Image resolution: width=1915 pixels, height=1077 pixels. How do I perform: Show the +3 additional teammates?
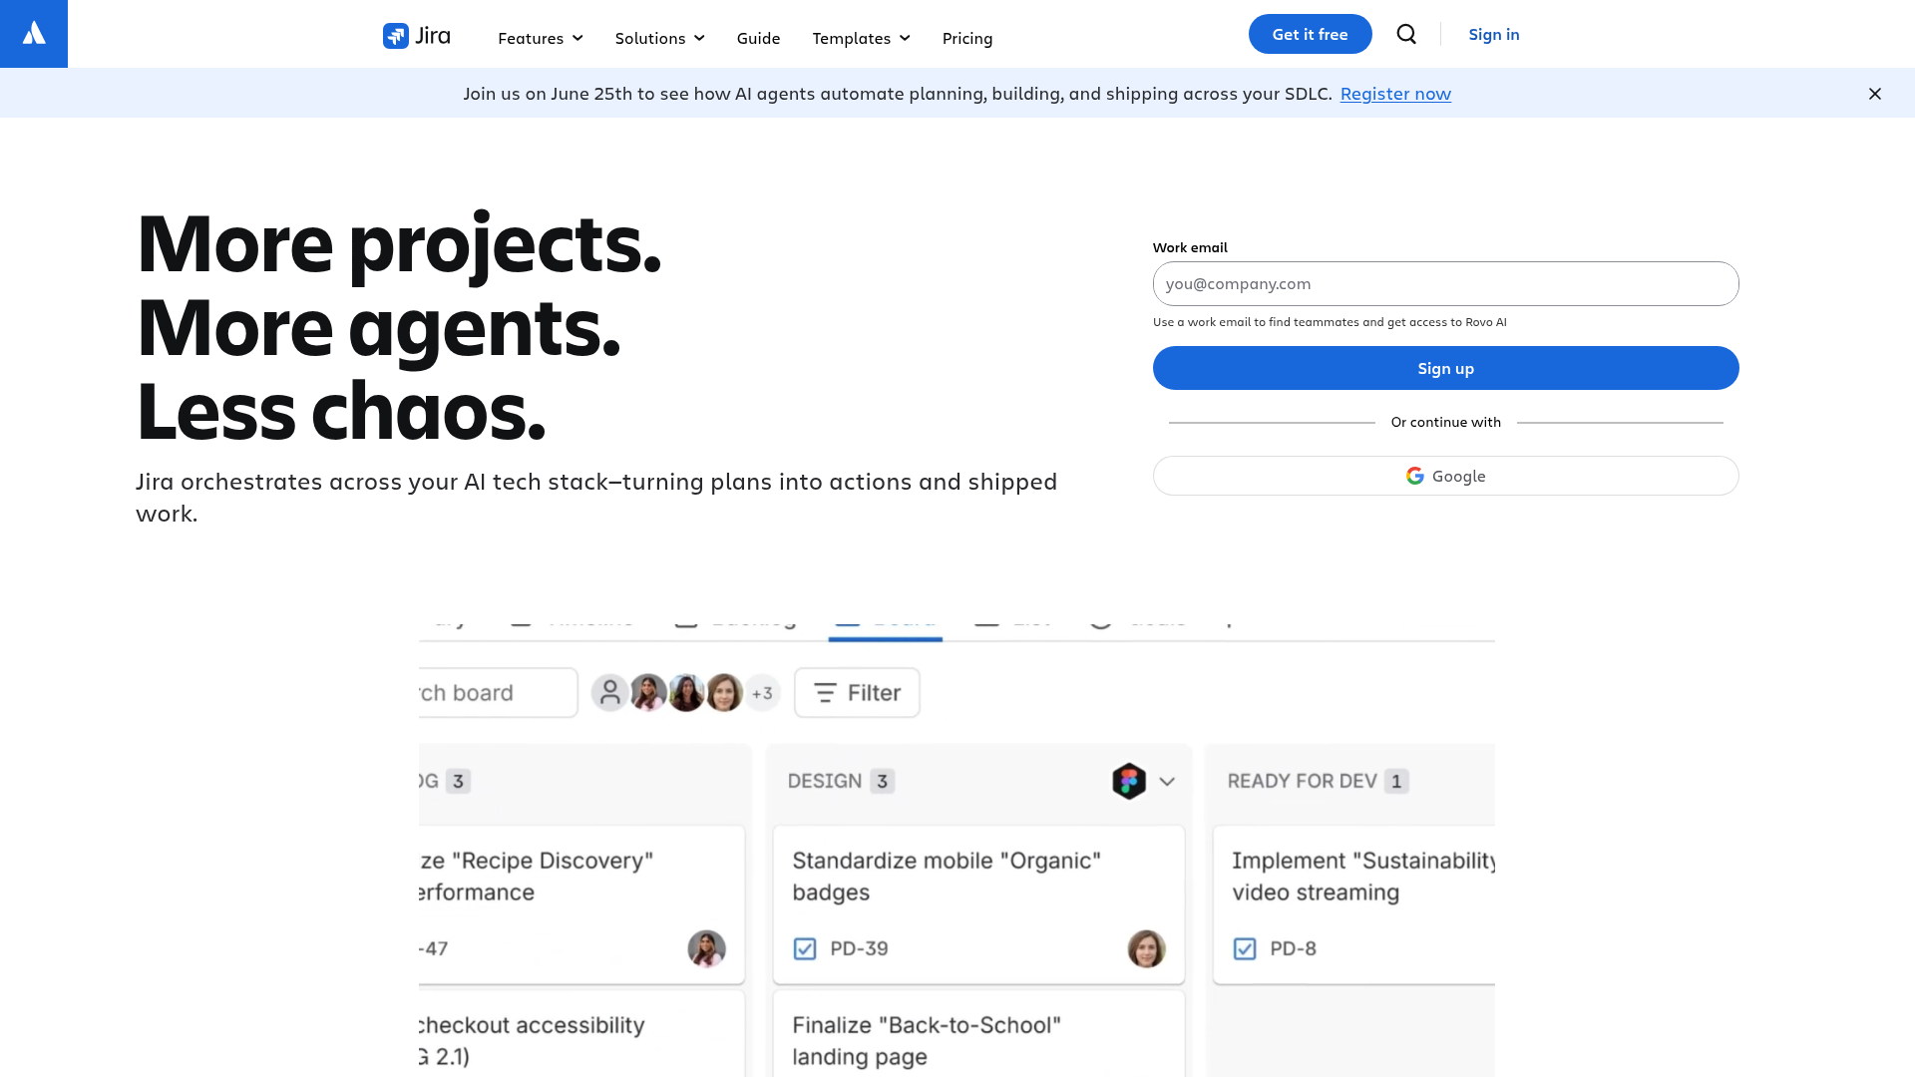(x=762, y=693)
